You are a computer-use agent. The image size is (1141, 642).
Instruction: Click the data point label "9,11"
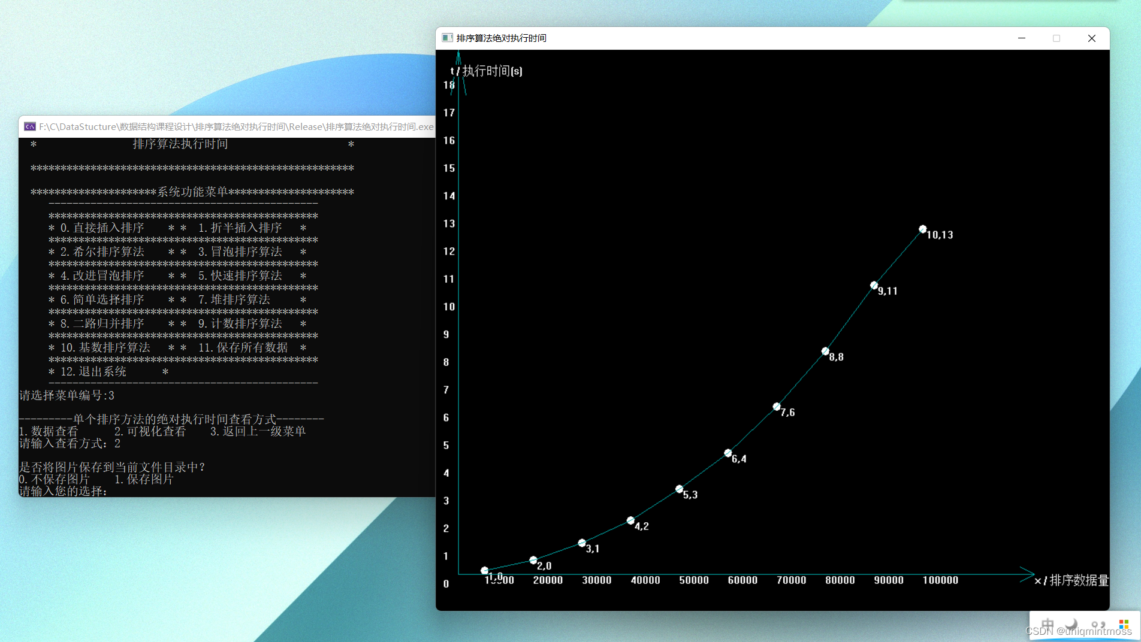pyautogui.click(x=888, y=291)
